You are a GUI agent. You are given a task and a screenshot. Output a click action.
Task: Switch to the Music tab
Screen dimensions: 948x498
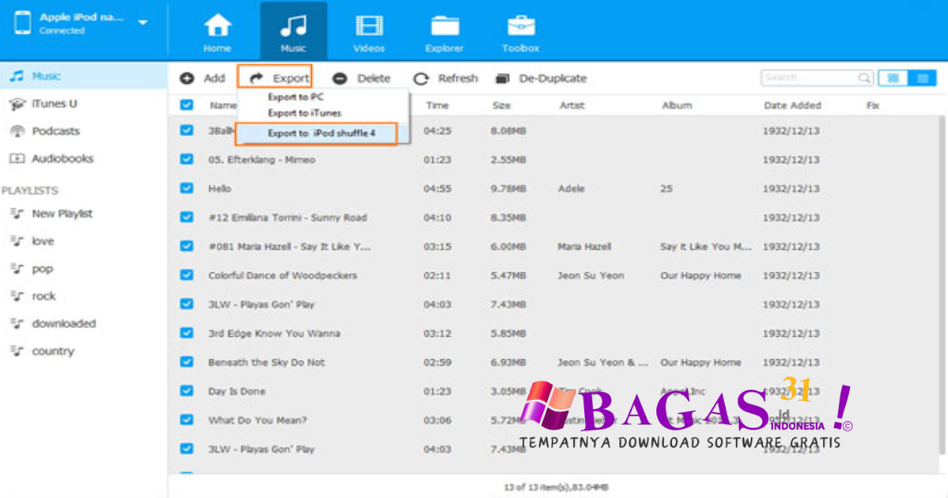click(x=293, y=32)
